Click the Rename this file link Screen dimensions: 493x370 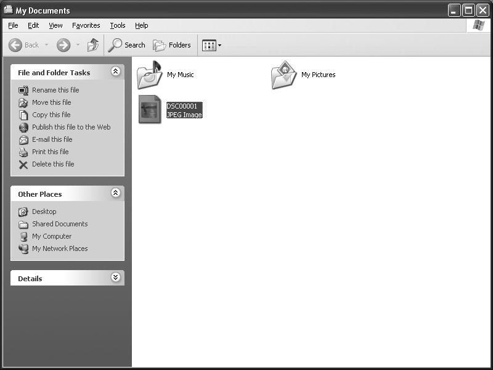(x=55, y=90)
